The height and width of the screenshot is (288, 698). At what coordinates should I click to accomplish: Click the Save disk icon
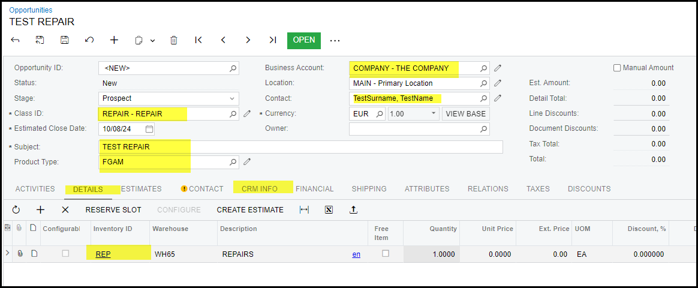click(65, 40)
